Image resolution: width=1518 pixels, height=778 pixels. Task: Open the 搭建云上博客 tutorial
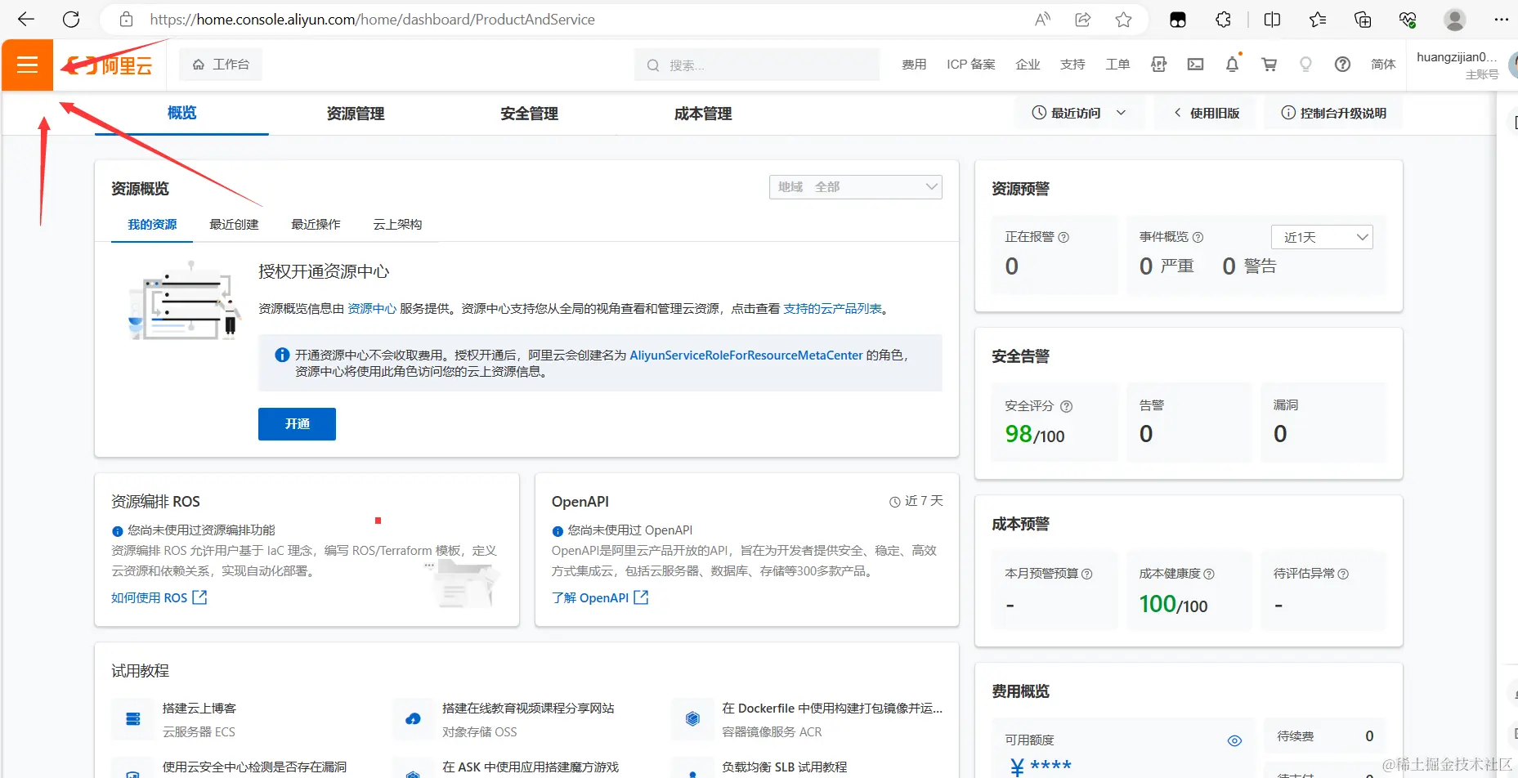pos(199,708)
